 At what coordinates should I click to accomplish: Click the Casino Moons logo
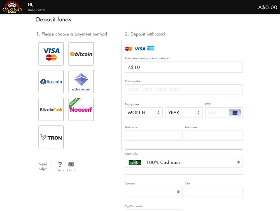click(12, 7)
